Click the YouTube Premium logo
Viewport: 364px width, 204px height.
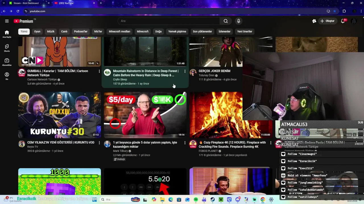(23, 21)
